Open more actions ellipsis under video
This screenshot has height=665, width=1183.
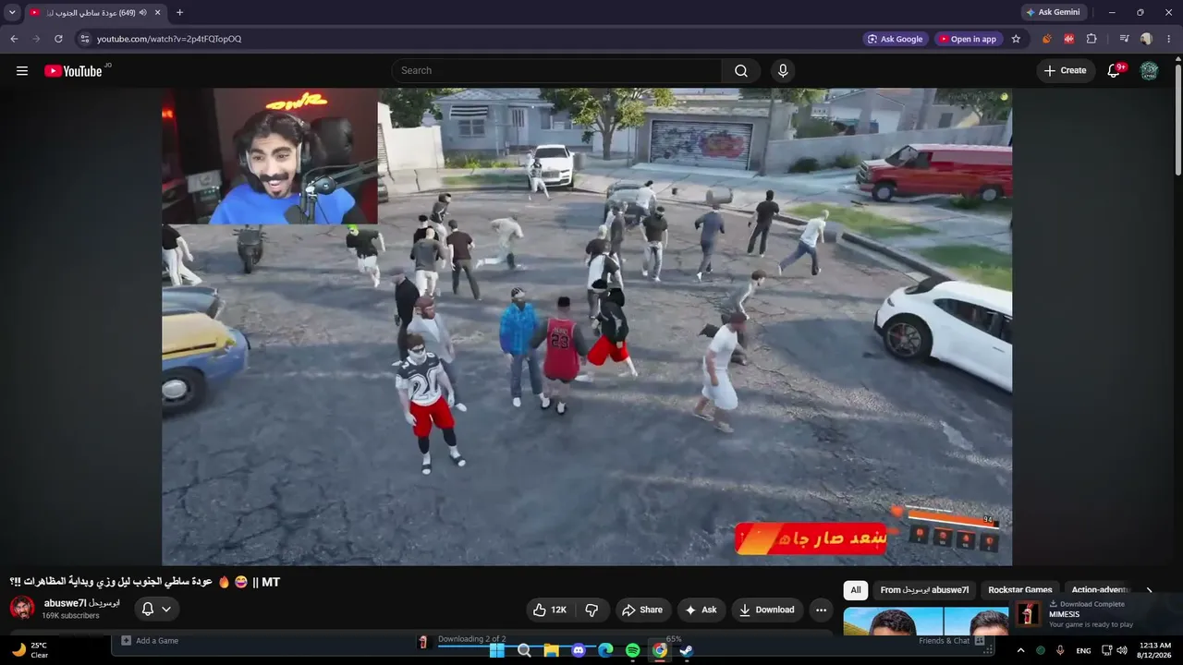click(x=821, y=610)
